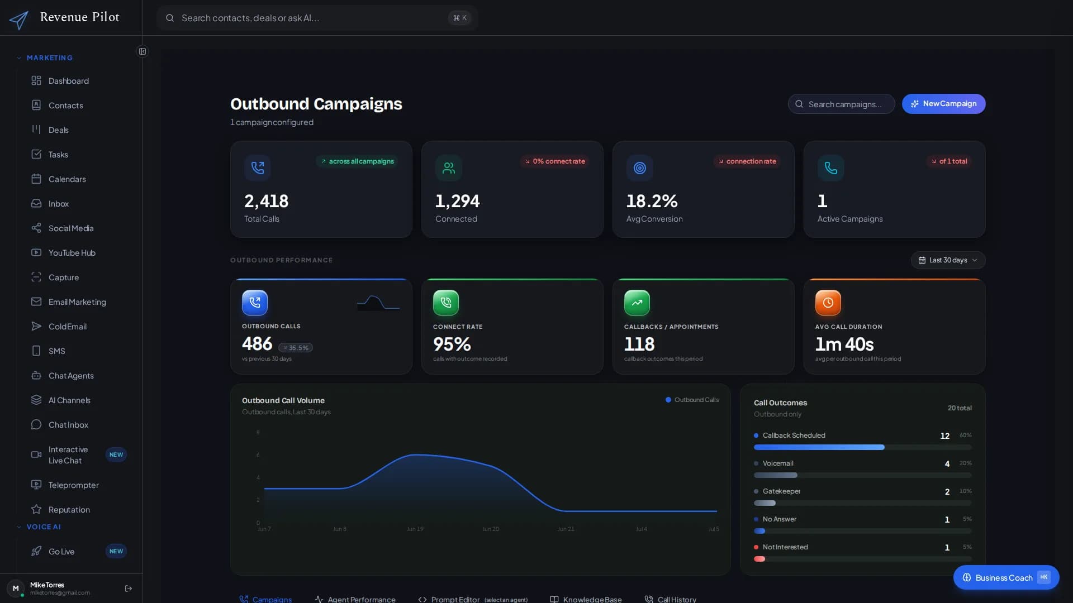Click the orange Avg Call Duration clock icon
1073x603 pixels.
pos(828,303)
